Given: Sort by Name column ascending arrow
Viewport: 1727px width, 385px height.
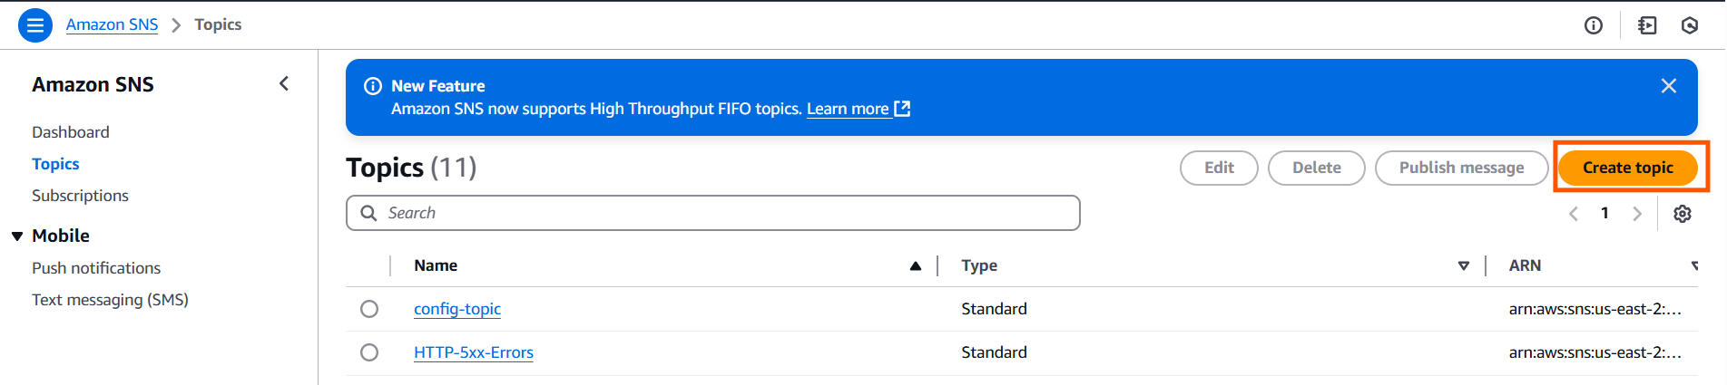Looking at the screenshot, I should click(916, 265).
